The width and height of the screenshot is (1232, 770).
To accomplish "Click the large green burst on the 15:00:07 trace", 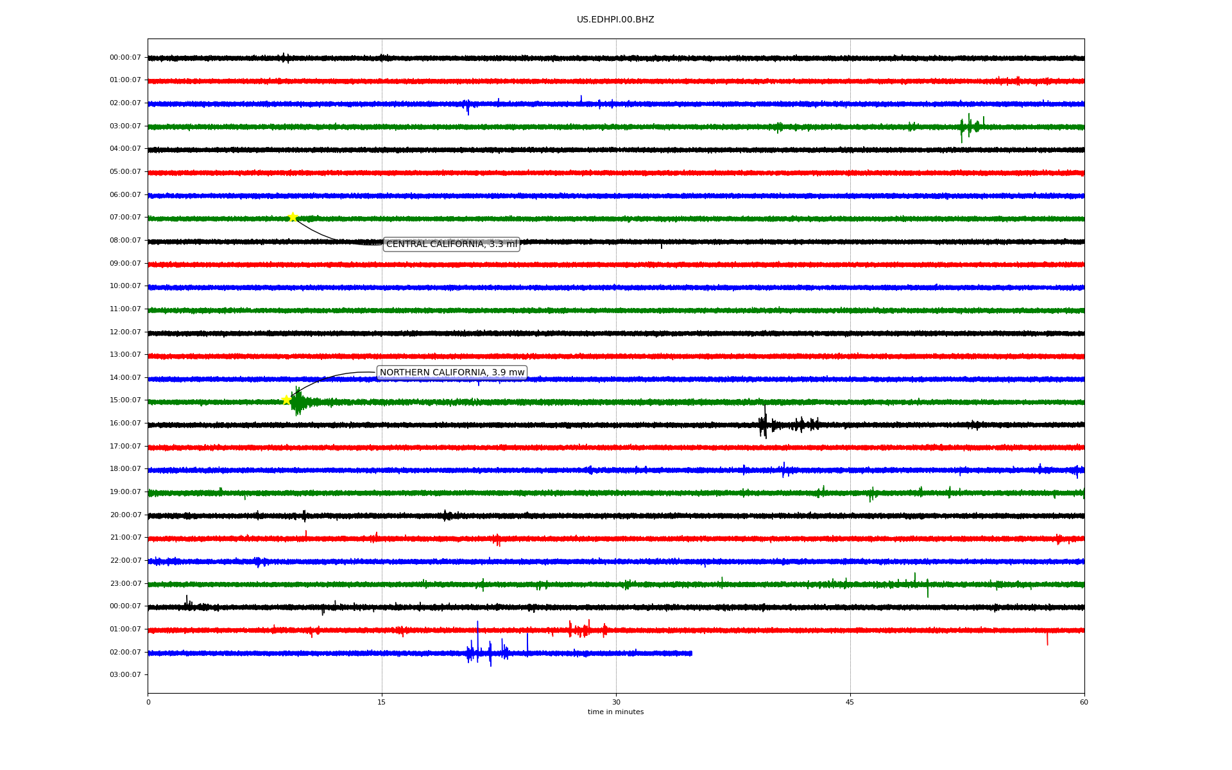I will (298, 402).
